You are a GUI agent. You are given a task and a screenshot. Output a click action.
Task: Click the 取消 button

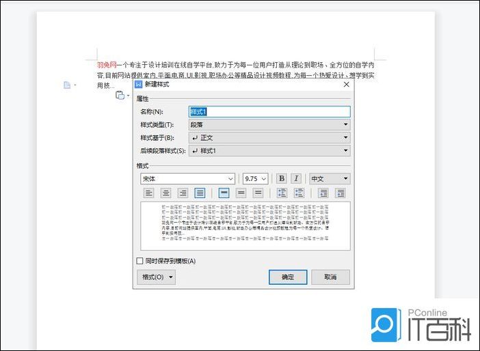(331, 277)
